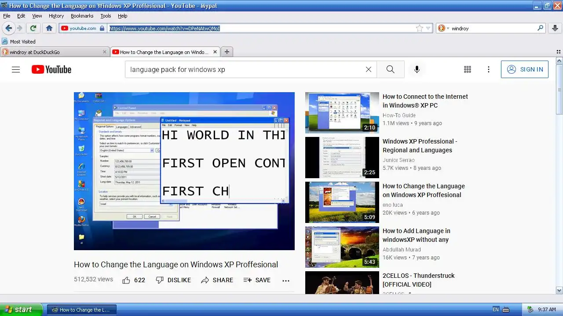Click the eno luca channel name
Viewport: 563px width, 316px height.
tap(392, 205)
